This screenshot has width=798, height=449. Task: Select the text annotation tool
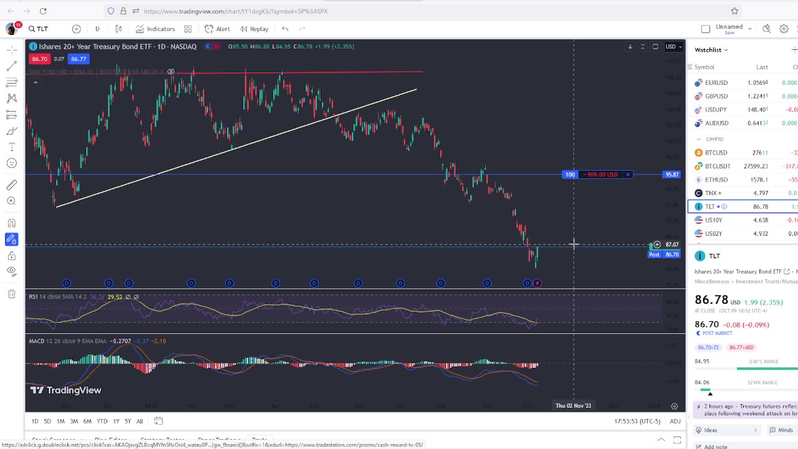(x=11, y=147)
